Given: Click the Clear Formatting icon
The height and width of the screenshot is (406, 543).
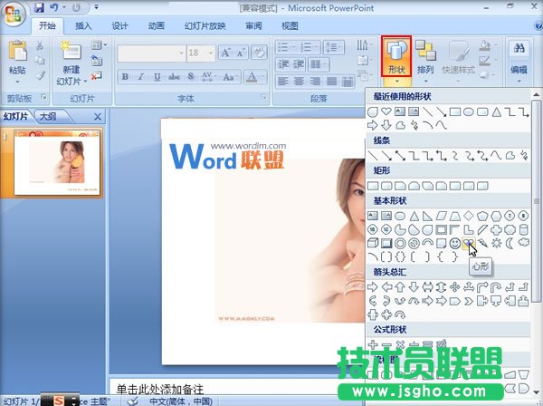Looking at the screenshot, I should 260,53.
